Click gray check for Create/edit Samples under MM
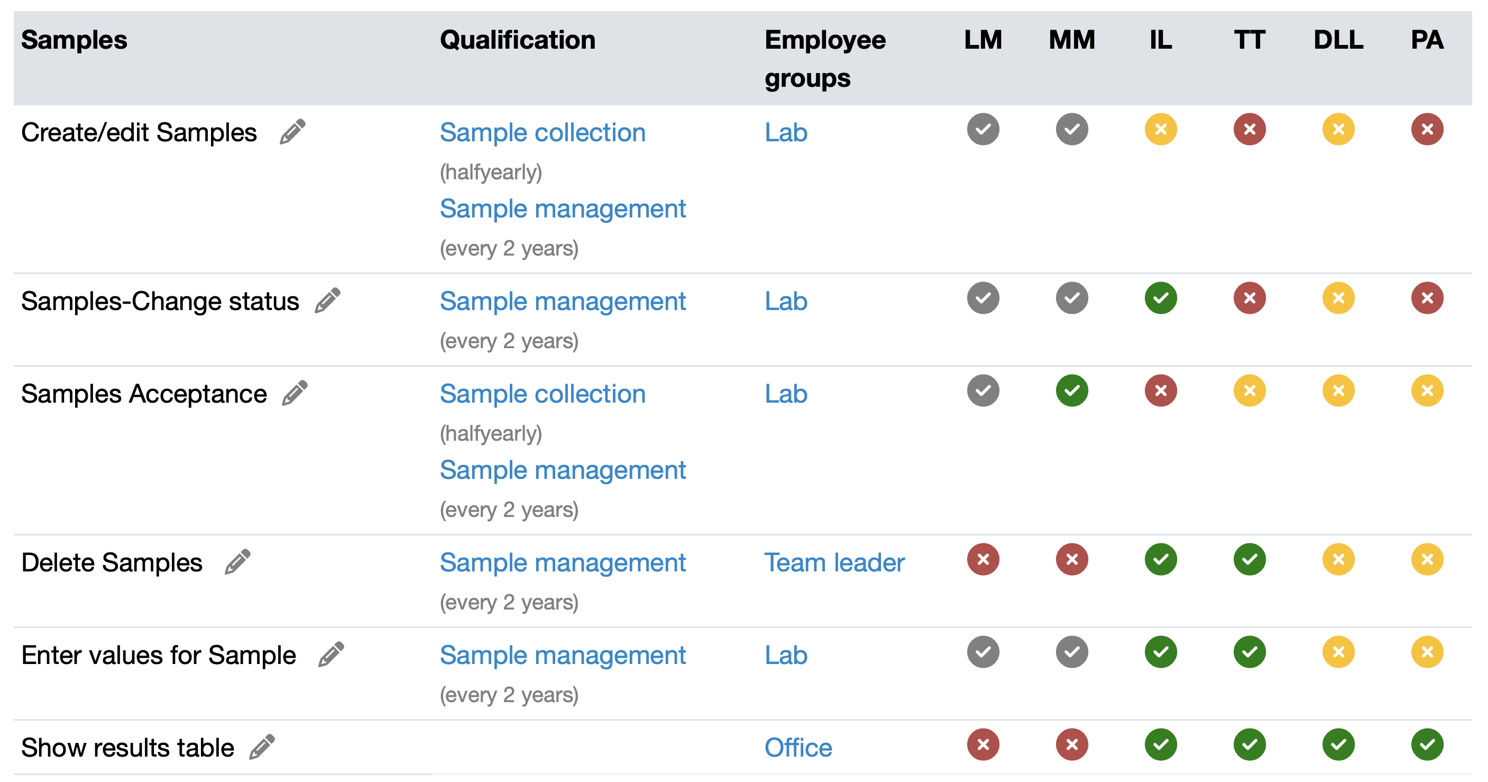 (1071, 130)
